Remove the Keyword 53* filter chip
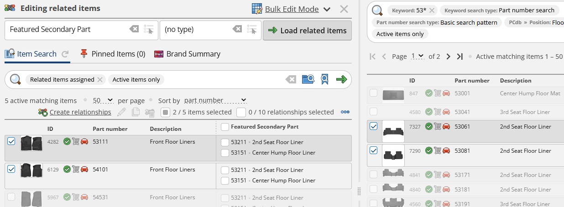 (432, 10)
